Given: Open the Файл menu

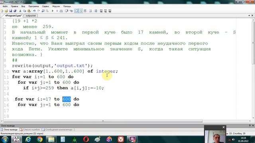Looking at the screenshot, I should click(x=5, y=6).
